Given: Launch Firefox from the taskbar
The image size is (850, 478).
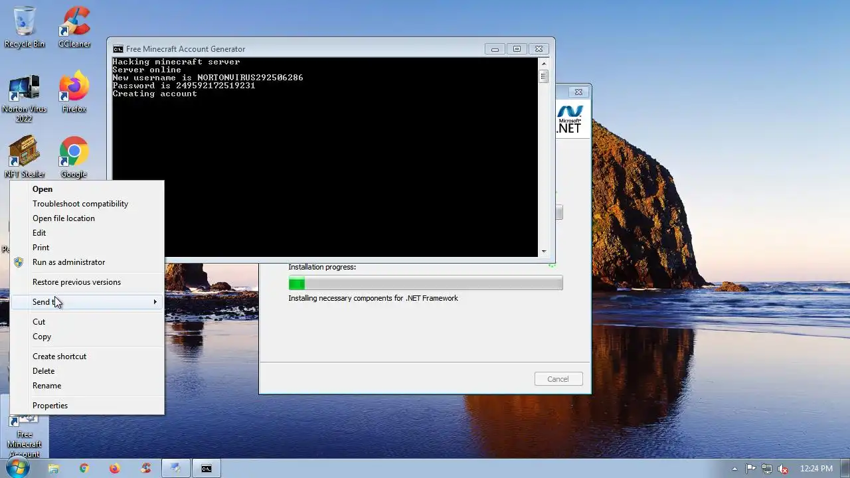Looking at the screenshot, I should click(114, 468).
